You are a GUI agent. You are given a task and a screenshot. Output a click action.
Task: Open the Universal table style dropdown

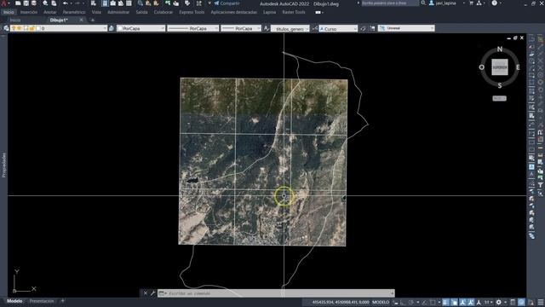406,28
